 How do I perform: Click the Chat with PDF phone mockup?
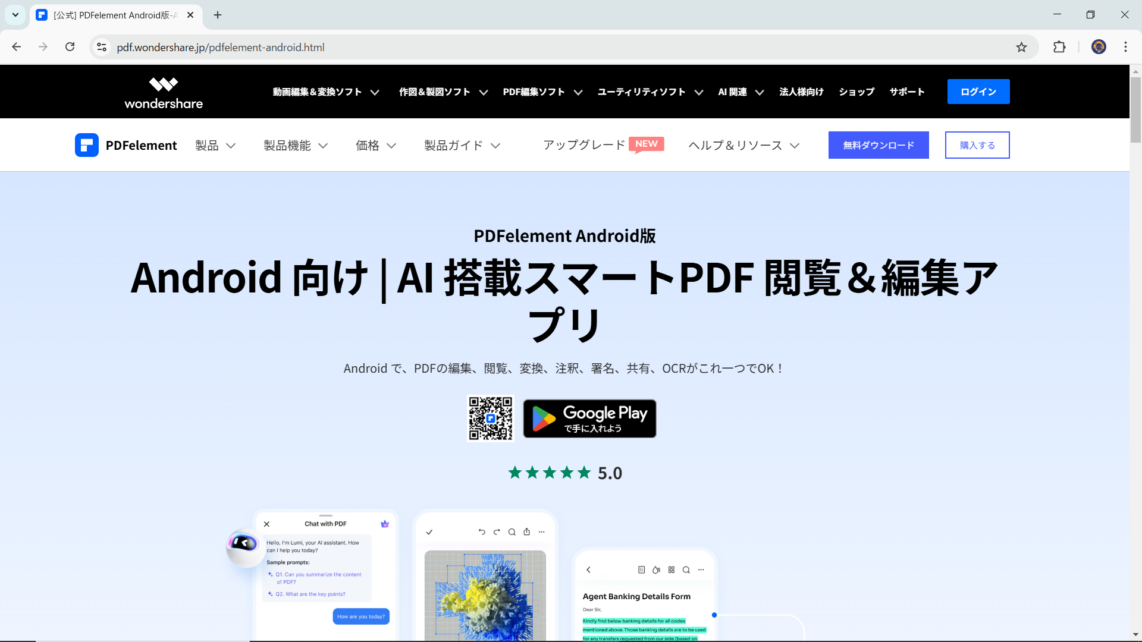click(325, 575)
